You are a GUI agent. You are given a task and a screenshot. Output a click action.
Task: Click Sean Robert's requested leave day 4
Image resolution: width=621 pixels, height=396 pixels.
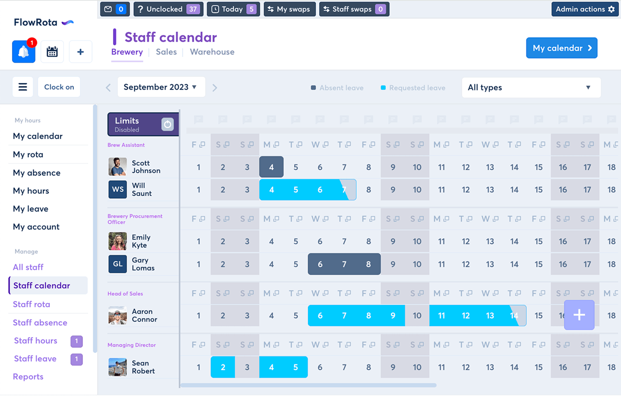click(272, 367)
